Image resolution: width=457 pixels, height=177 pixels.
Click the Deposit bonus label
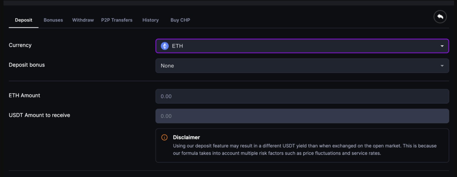pyautogui.click(x=27, y=65)
